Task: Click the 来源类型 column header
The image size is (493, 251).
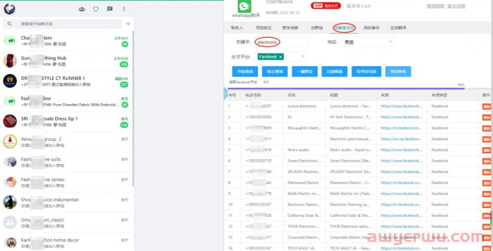Action: (x=439, y=95)
